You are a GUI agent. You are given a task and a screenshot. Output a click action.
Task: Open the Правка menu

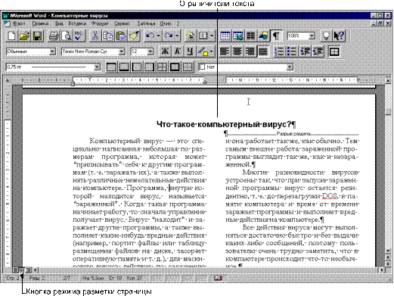pyautogui.click(x=40, y=23)
